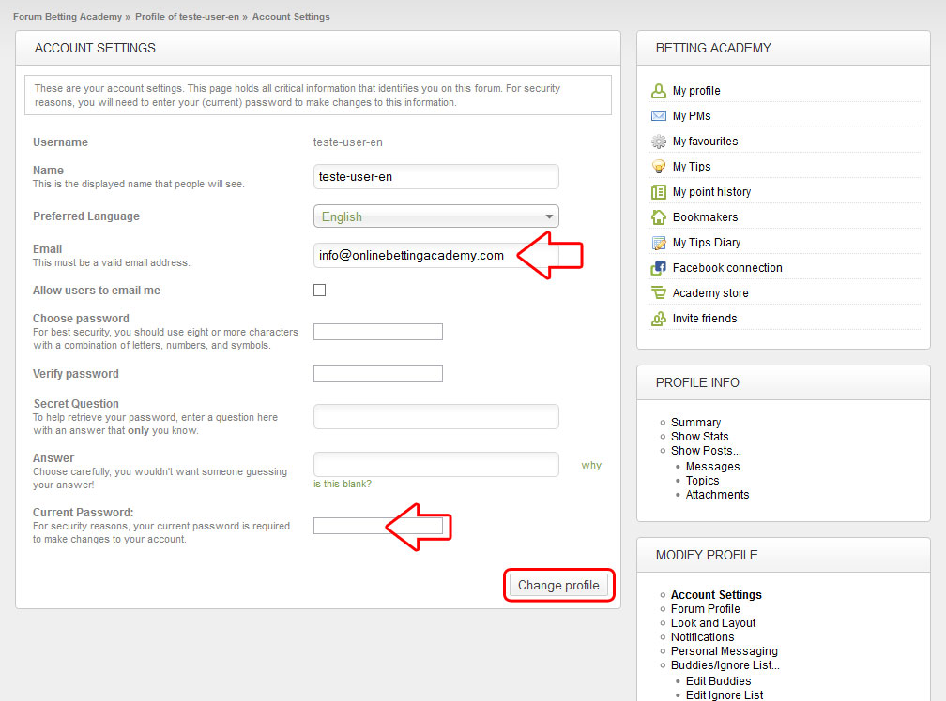This screenshot has height=701, width=946.
Task: Go to Forum Betting Academy breadcrumb
Action: pyautogui.click(x=68, y=17)
